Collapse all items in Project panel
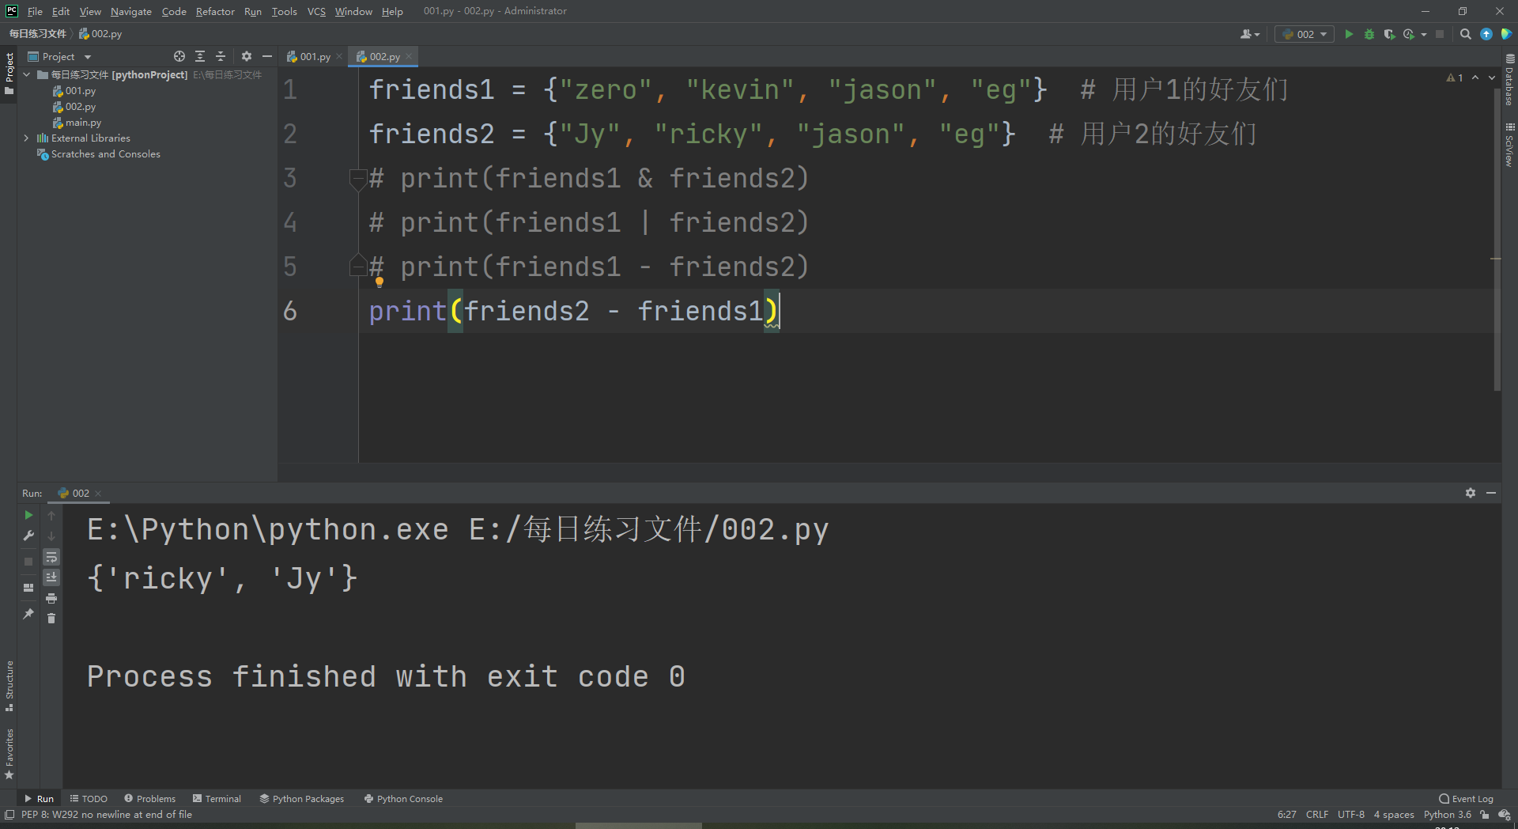Image resolution: width=1518 pixels, height=829 pixels. pos(221,56)
